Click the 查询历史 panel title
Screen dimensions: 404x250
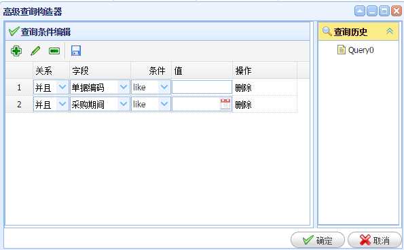(x=350, y=32)
